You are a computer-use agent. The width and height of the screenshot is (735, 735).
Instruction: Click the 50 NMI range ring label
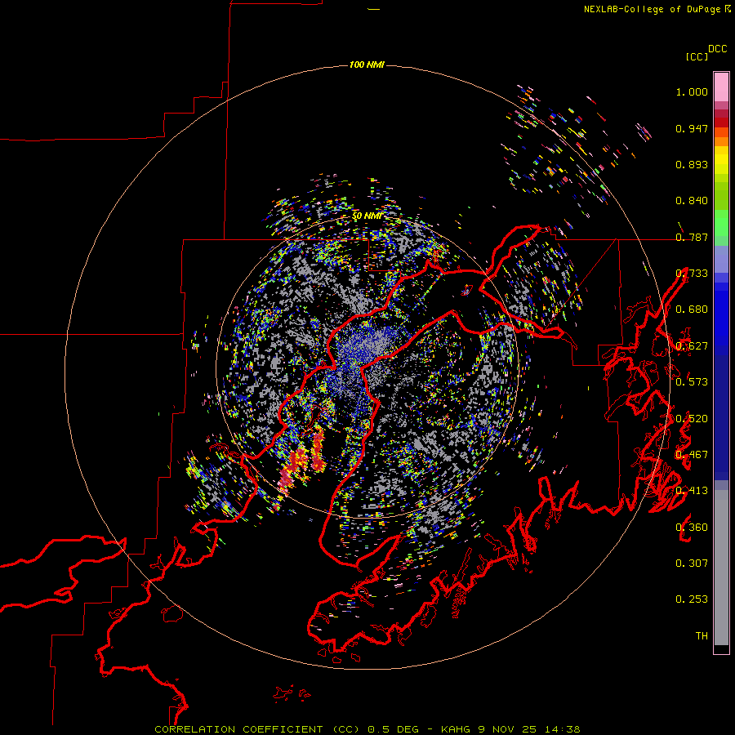coord(367,216)
